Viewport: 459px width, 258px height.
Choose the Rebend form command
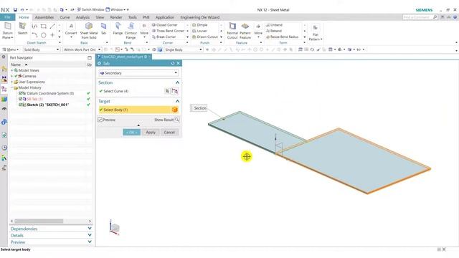[274, 31]
